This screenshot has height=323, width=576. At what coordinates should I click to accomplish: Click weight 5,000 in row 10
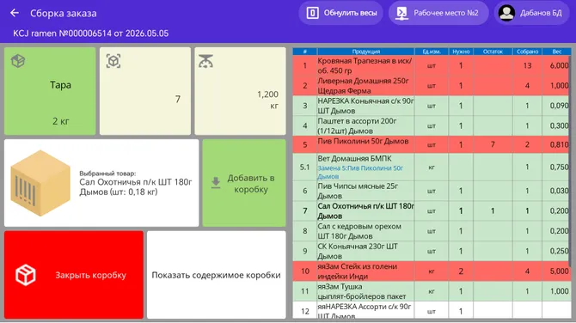coord(559,271)
